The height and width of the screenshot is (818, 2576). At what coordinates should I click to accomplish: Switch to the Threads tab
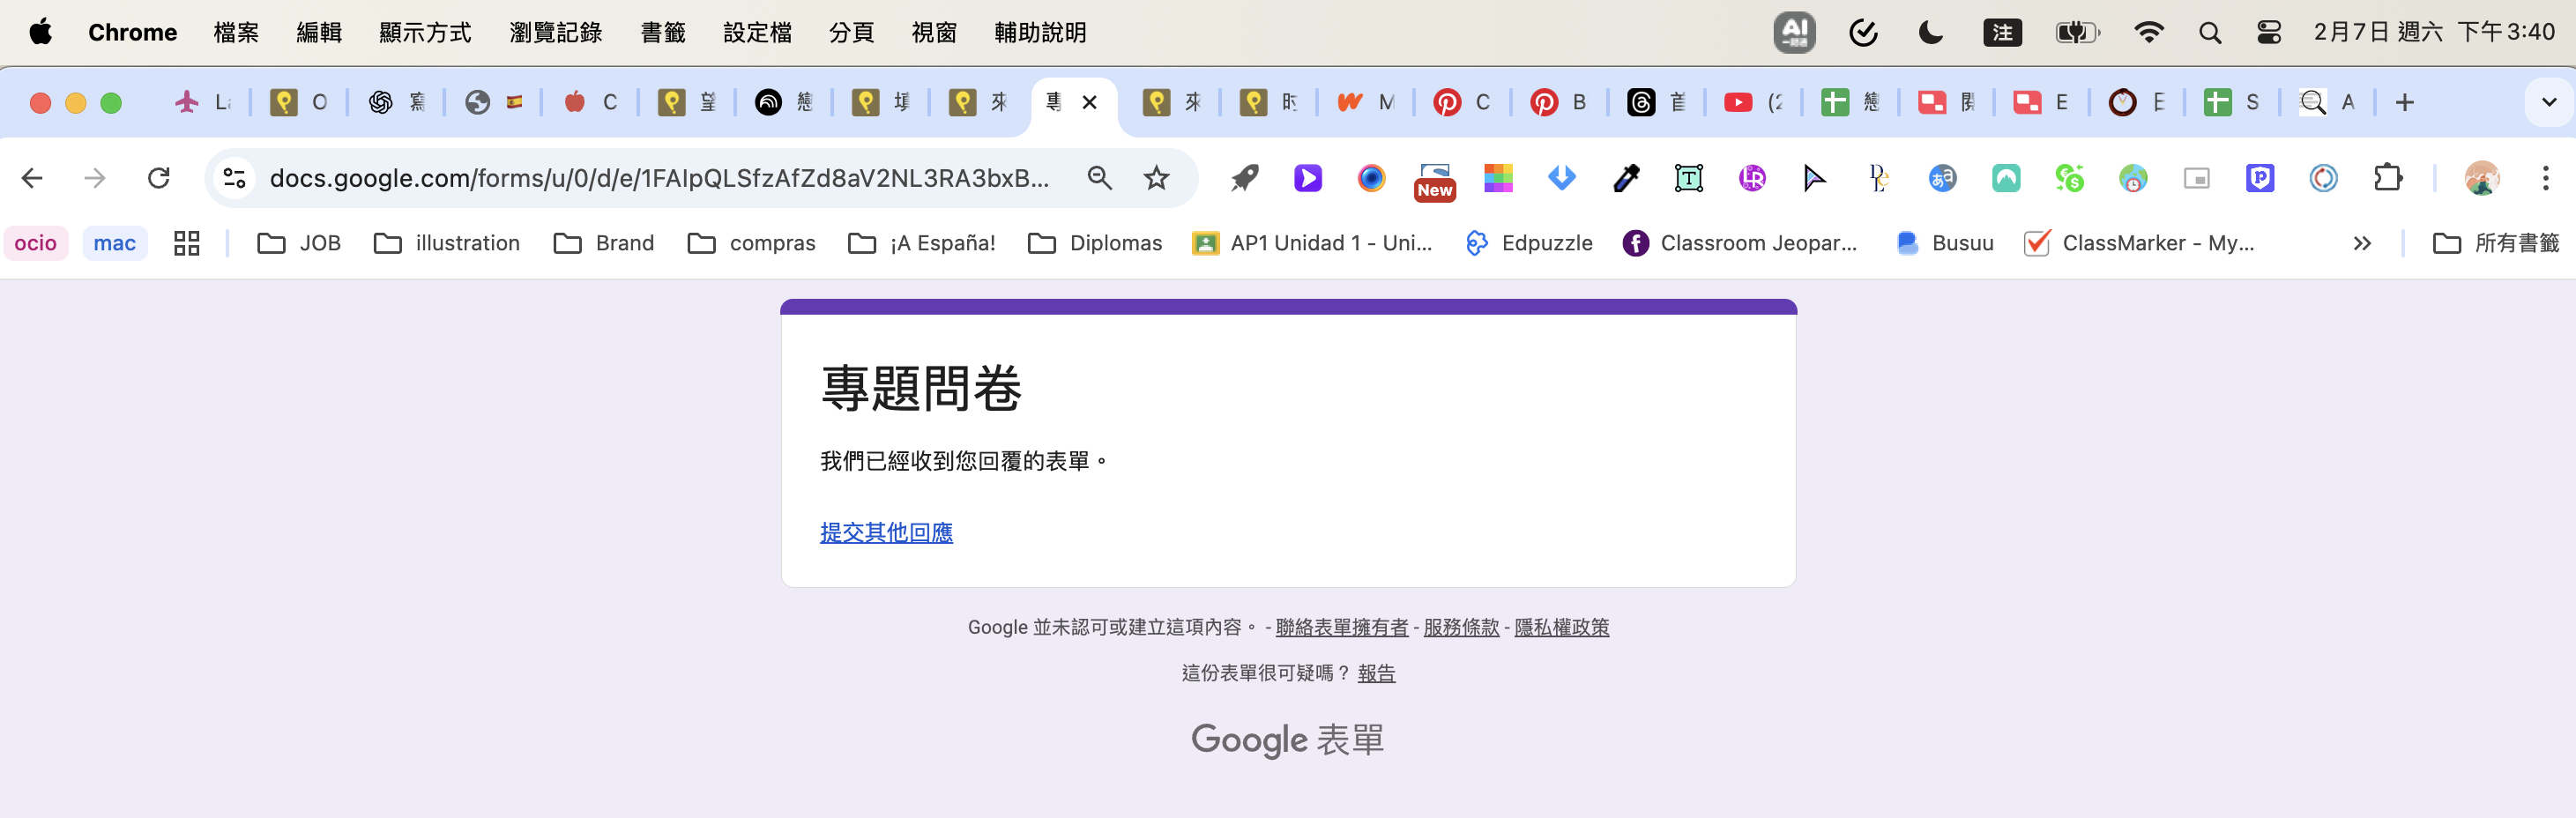(1656, 102)
